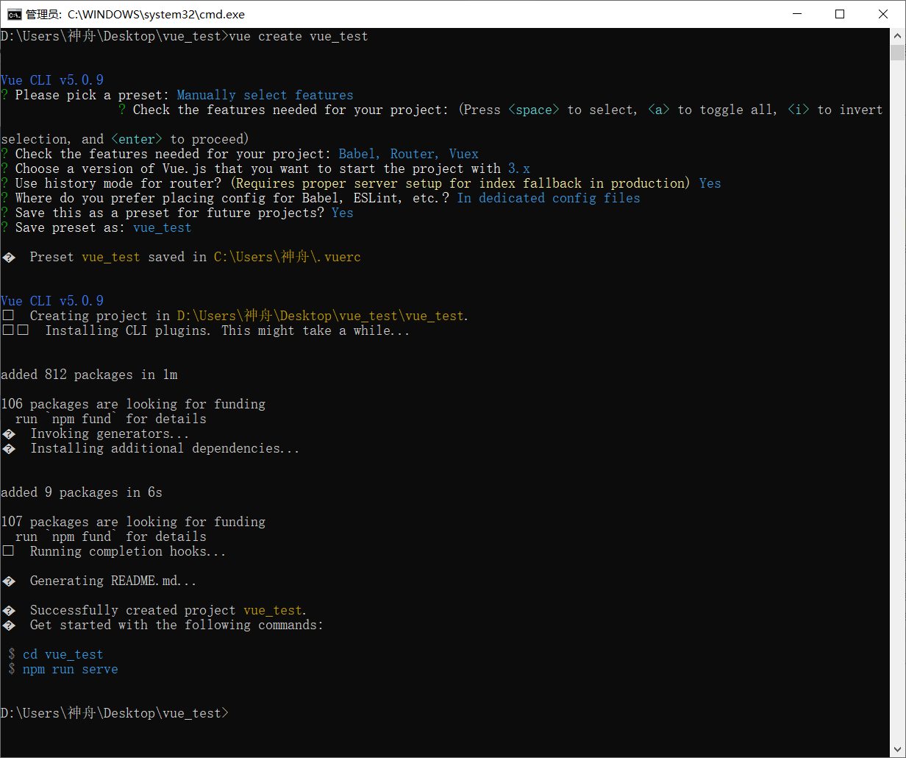Click the '<enter>' key hint text

137,139
